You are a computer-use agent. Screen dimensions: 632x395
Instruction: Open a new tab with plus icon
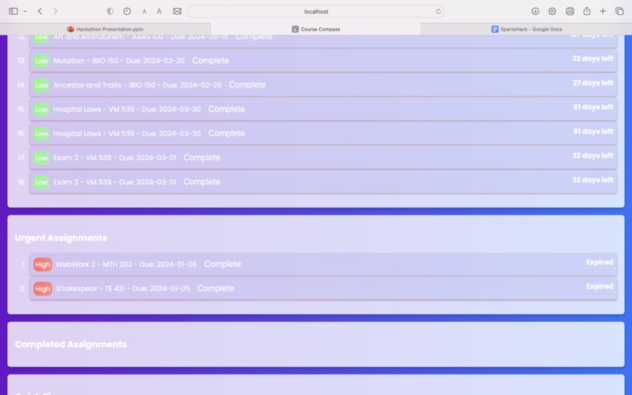pyautogui.click(x=603, y=11)
